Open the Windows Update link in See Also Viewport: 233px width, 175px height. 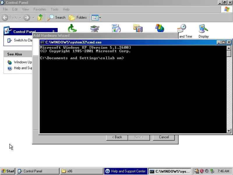[23, 62]
